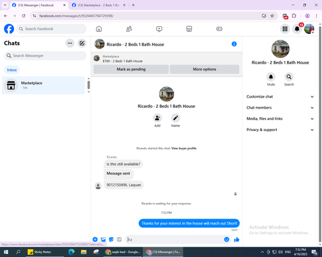Click the '9012150496. Laquan' message

pos(124,185)
